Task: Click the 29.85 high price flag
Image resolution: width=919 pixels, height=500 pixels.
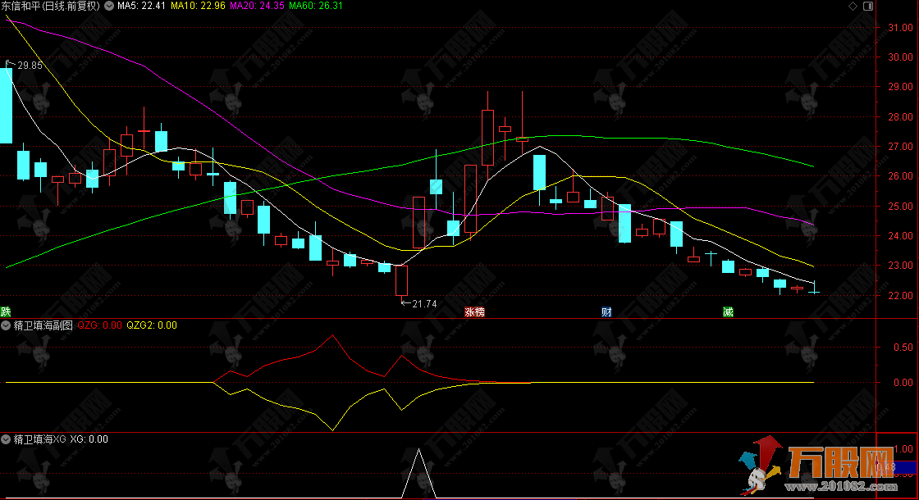Action: pos(28,66)
